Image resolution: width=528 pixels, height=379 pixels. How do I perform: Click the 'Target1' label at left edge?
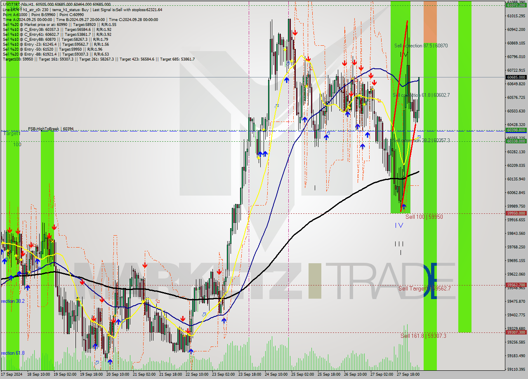(12, 133)
